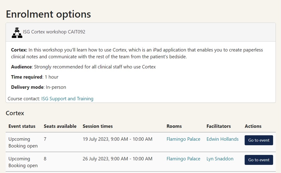
Task: Click the Seats available column header
Action: coord(60,126)
